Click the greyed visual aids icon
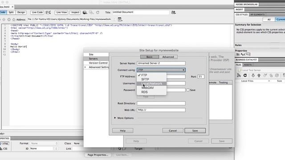The width and height of the screenshot is (285, 160). click(x=91, y=12)
